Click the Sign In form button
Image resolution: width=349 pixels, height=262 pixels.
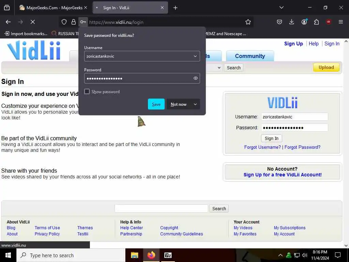[271, 139]
